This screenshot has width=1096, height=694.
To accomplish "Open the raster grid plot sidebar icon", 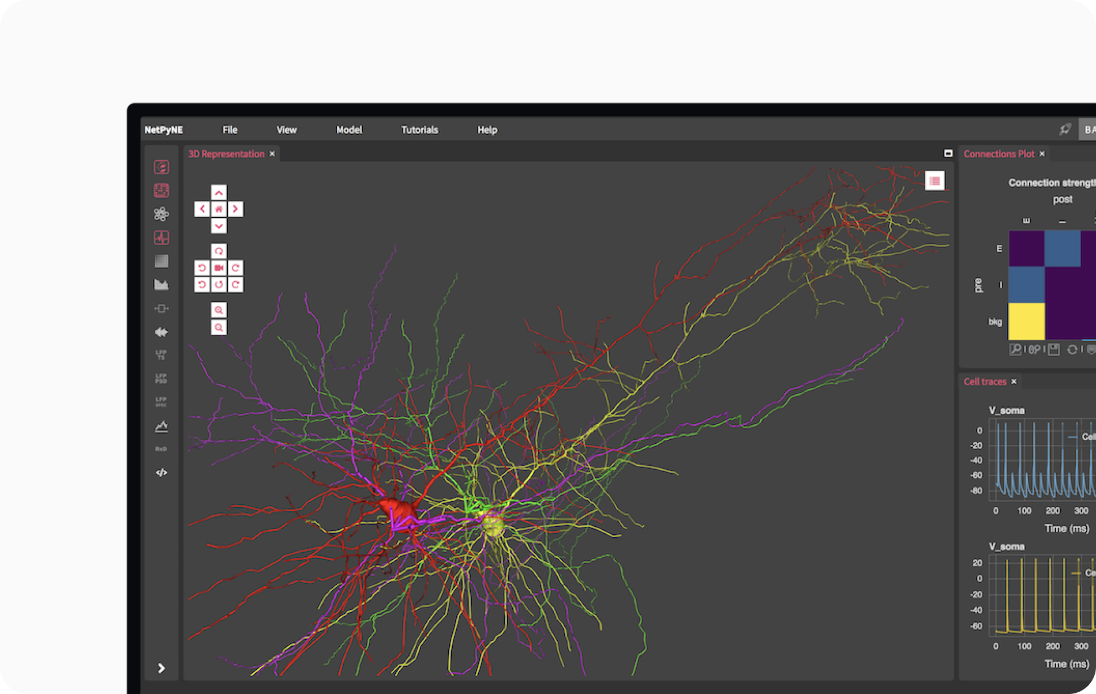I will (x=162, y=261).
